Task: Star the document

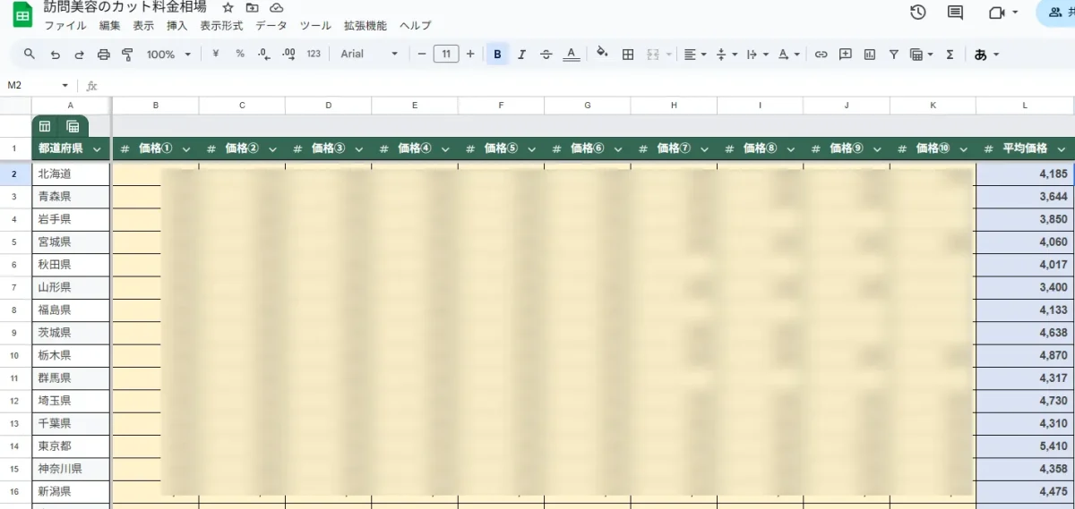Action: coord(228,7)
